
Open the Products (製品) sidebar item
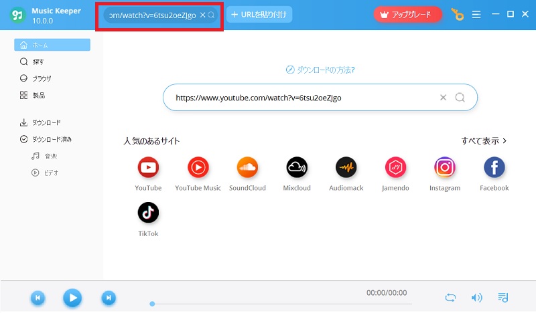click(32, 95)
